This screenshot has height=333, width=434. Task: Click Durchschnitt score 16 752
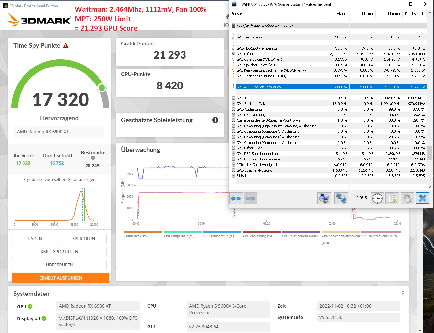click(57, 163)
